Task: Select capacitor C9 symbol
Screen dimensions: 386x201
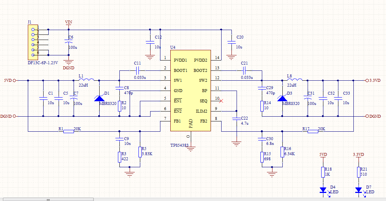Action: pos(119,139)
